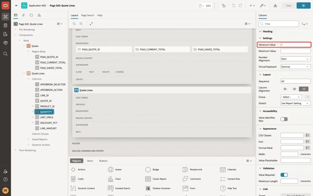
Task: Set column alignment to center
Action: [x=294, y=89]
